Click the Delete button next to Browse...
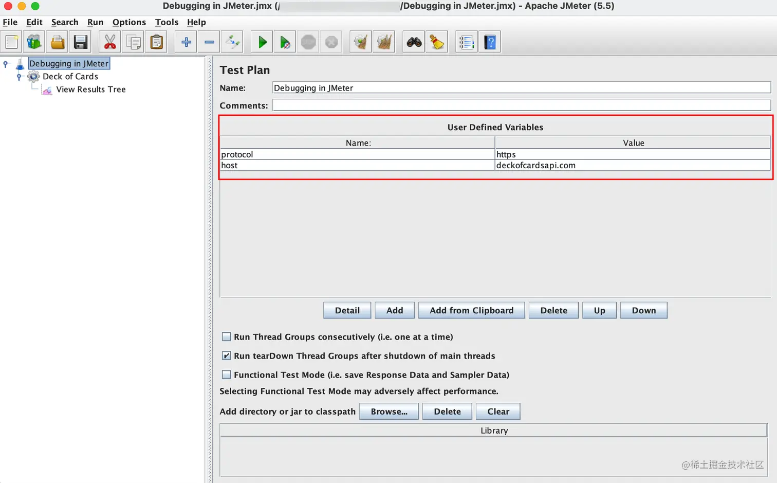Screen dimensions: 777x483 tap(448, 412)
